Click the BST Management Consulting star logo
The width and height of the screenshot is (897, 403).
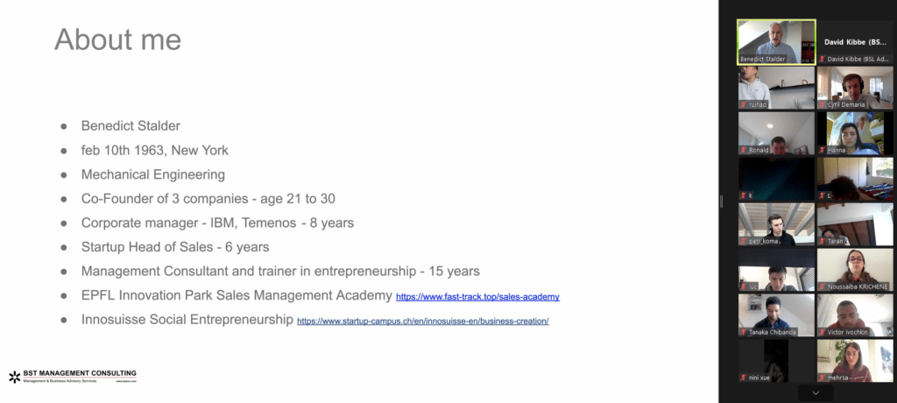[x=14, y=377]
